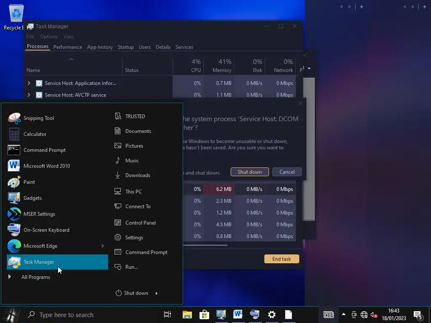The height and width of the screenshot is (323, 431).
Task: Open Task Manager column dropdown arrow
Action: pyautogui.click(x=309, y=69)
